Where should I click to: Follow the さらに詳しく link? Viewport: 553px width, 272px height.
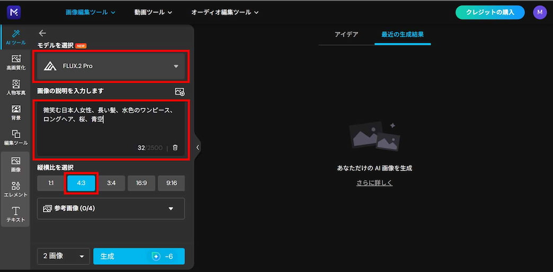click(374, 183)
